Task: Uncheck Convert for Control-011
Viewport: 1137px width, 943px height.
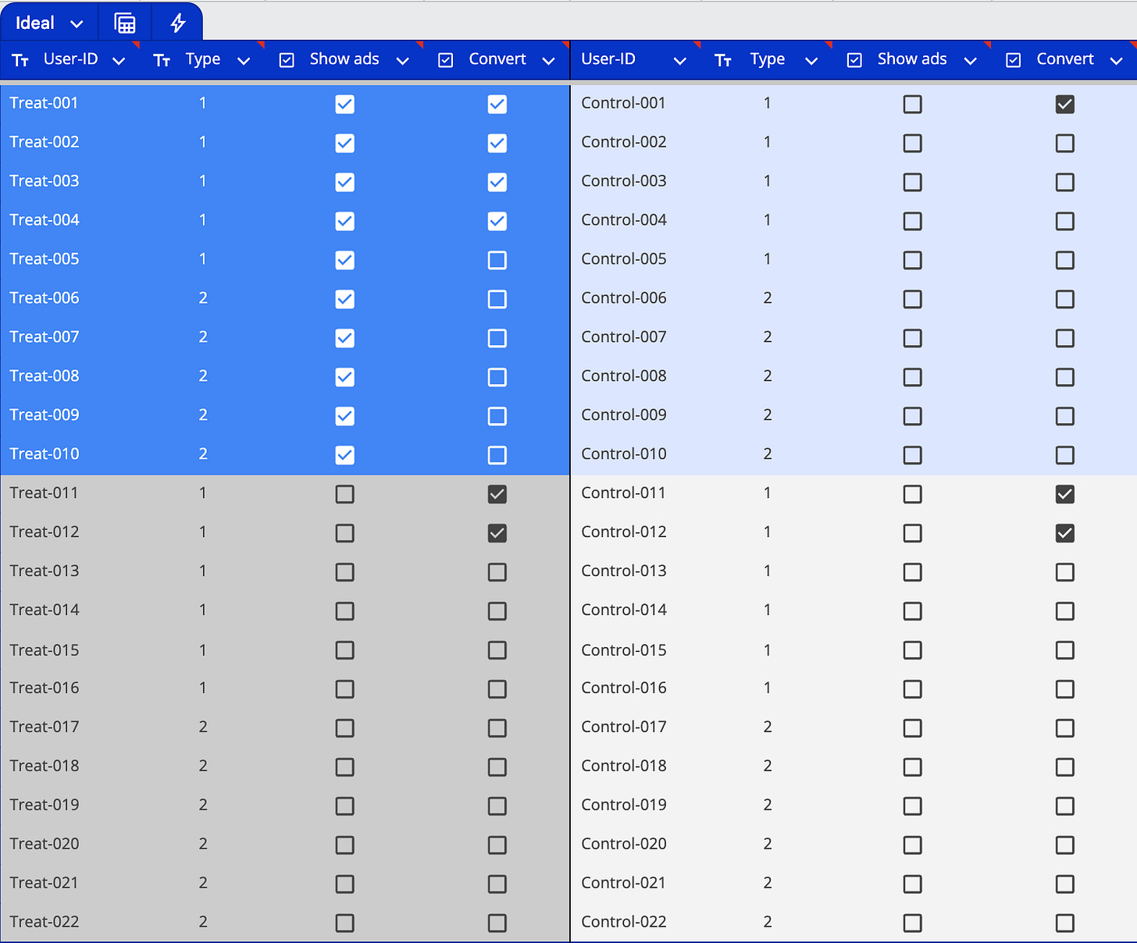Action: 1065,494
